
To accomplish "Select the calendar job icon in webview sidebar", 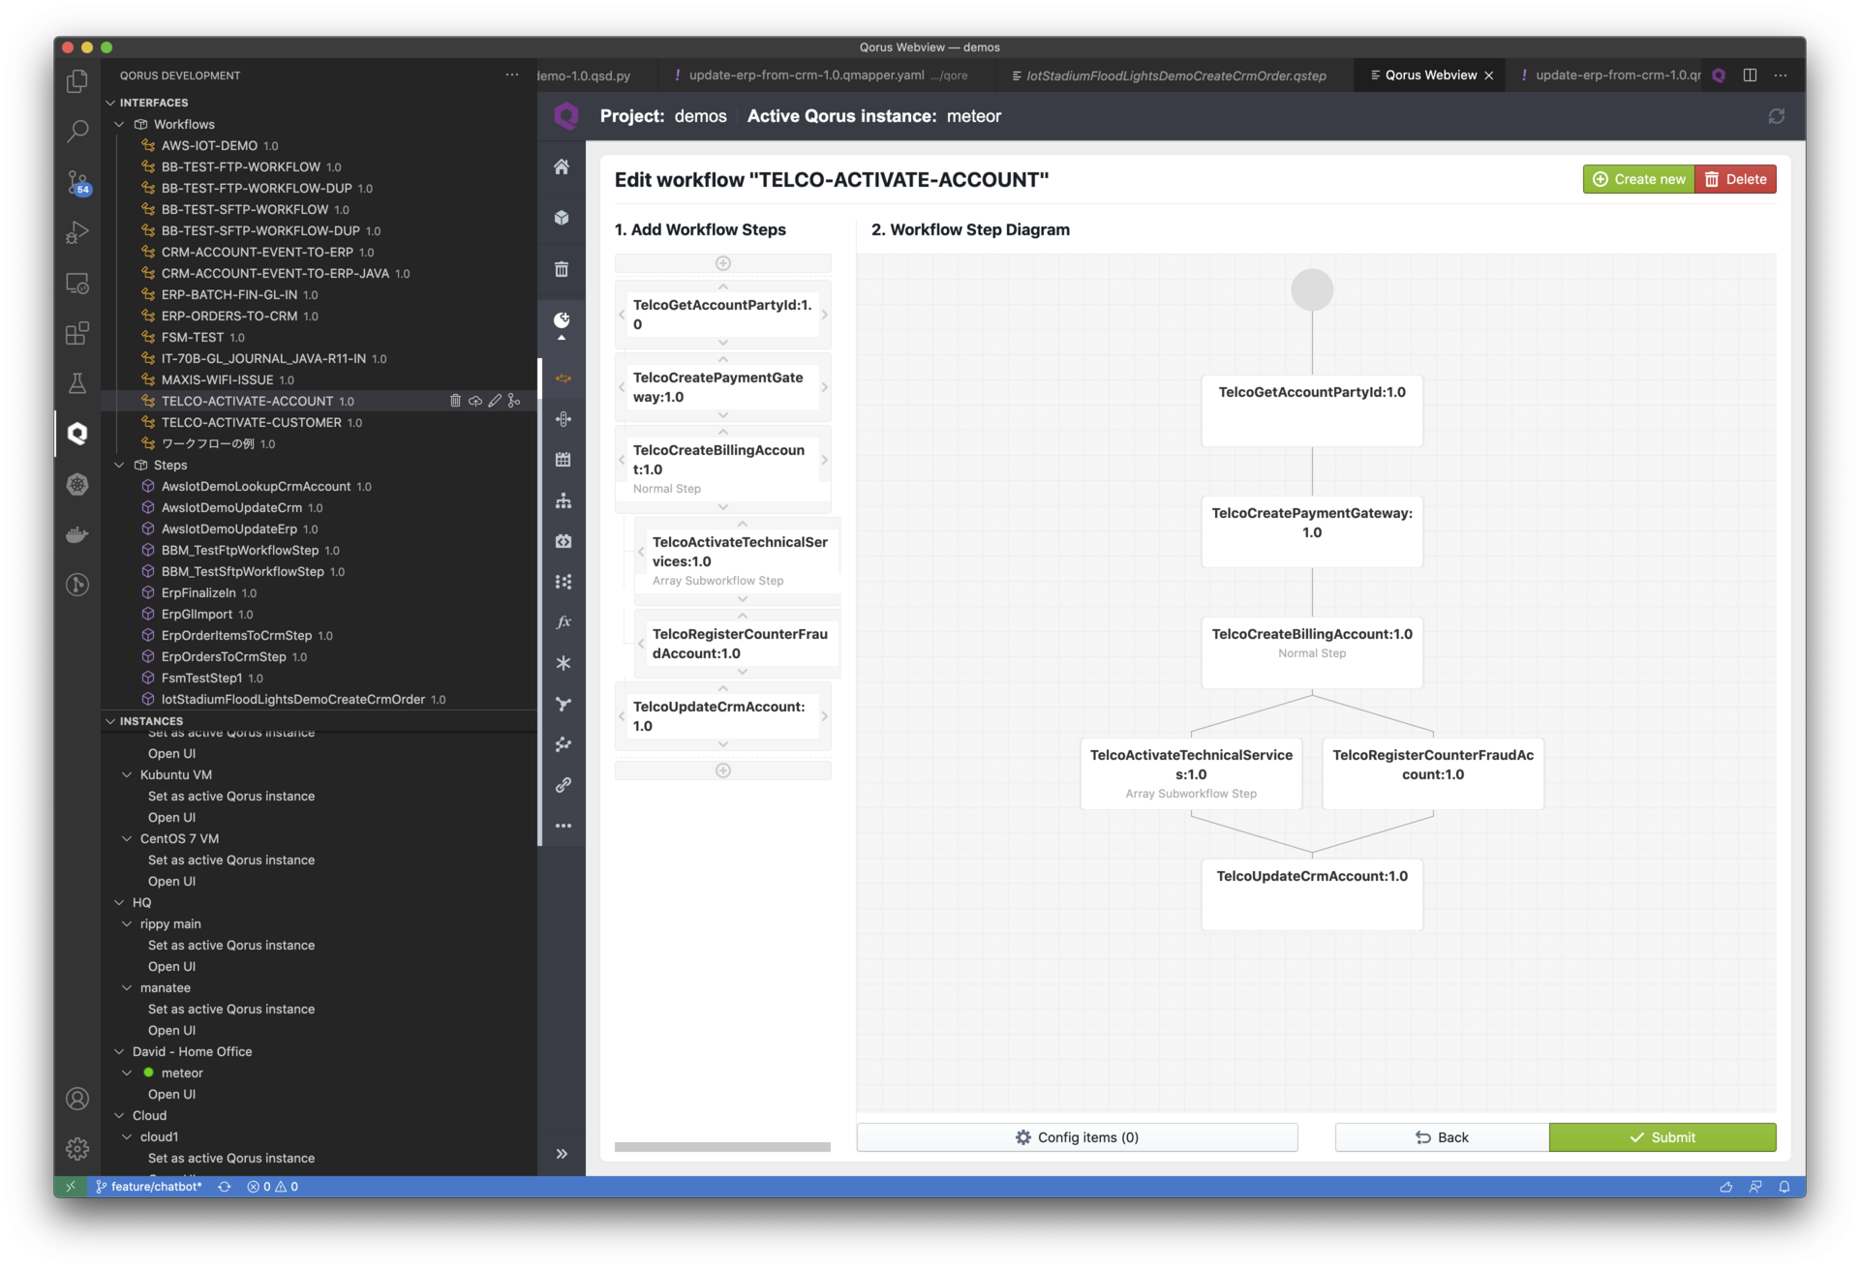I will pos(563,460).
